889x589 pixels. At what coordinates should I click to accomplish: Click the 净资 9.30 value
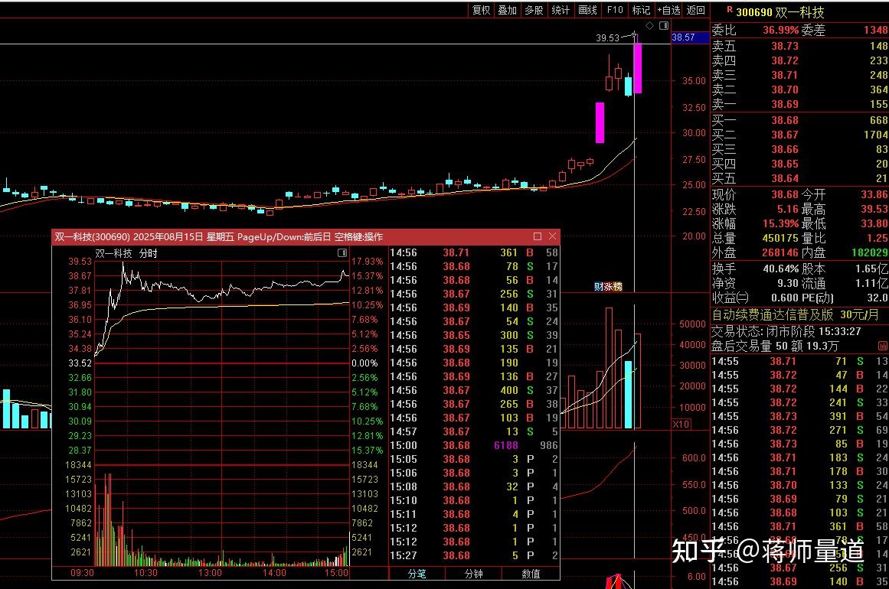coord(787,283)
